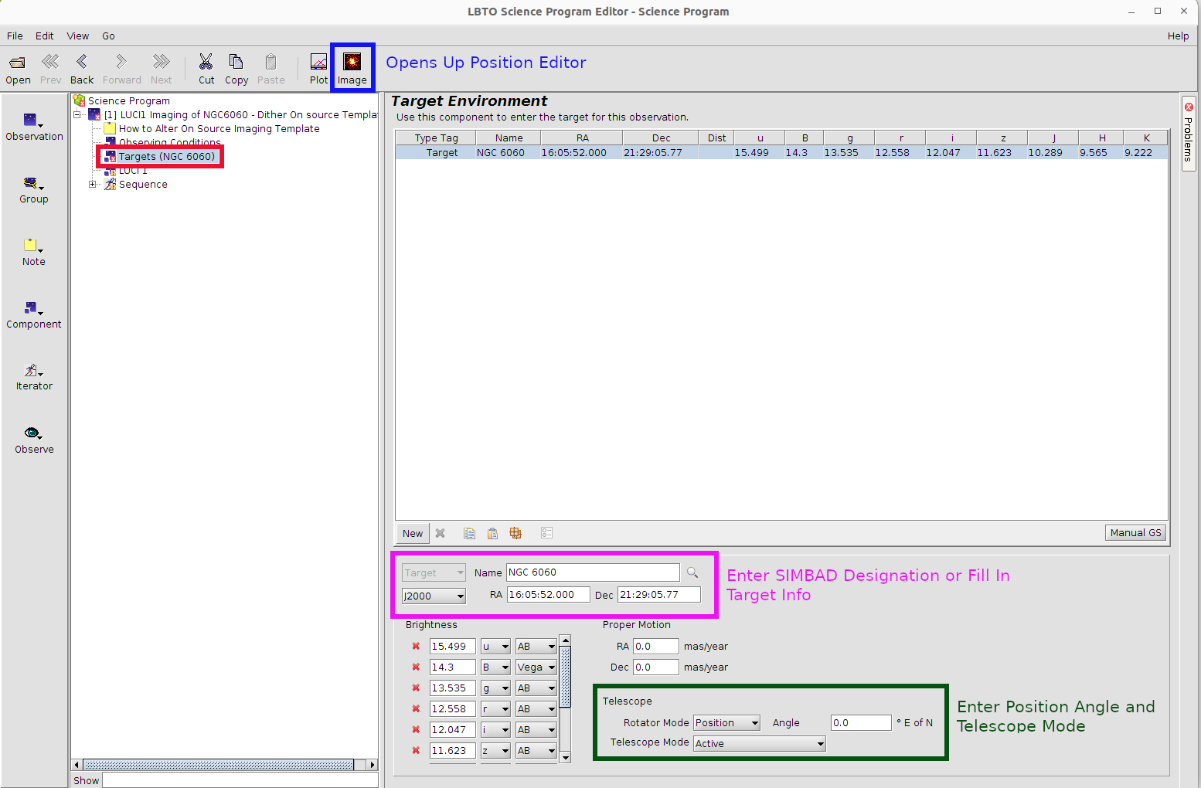This screenshot has width=1201, height=788.
Task: Click the position Angle input field
Action: [860, 723]
